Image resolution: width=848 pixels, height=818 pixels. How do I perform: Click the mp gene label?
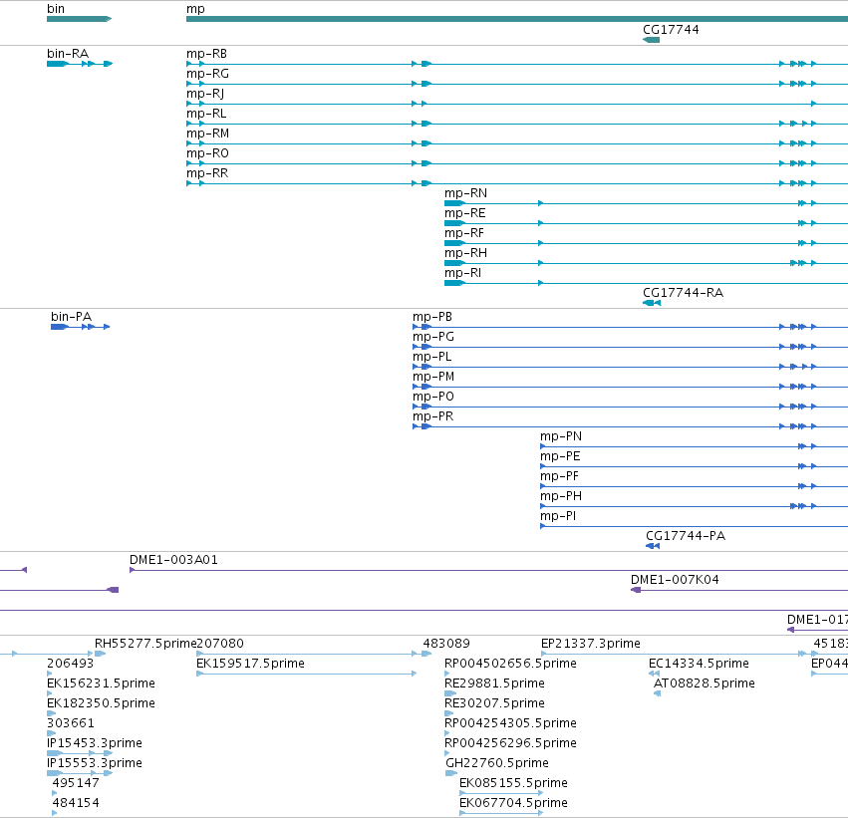pos(195,9)
